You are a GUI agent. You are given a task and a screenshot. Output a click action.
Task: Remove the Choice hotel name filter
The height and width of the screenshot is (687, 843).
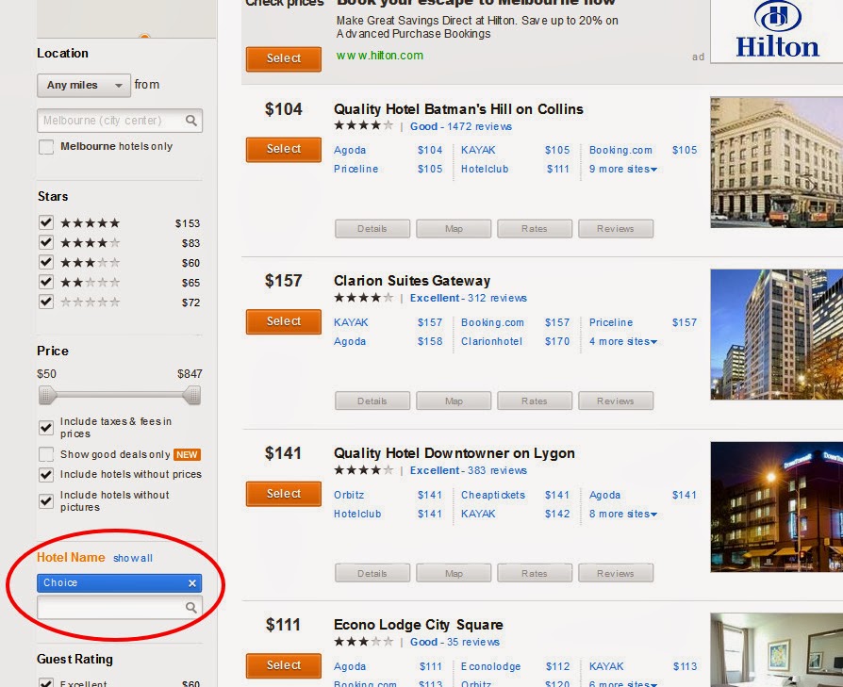(192, 583)
